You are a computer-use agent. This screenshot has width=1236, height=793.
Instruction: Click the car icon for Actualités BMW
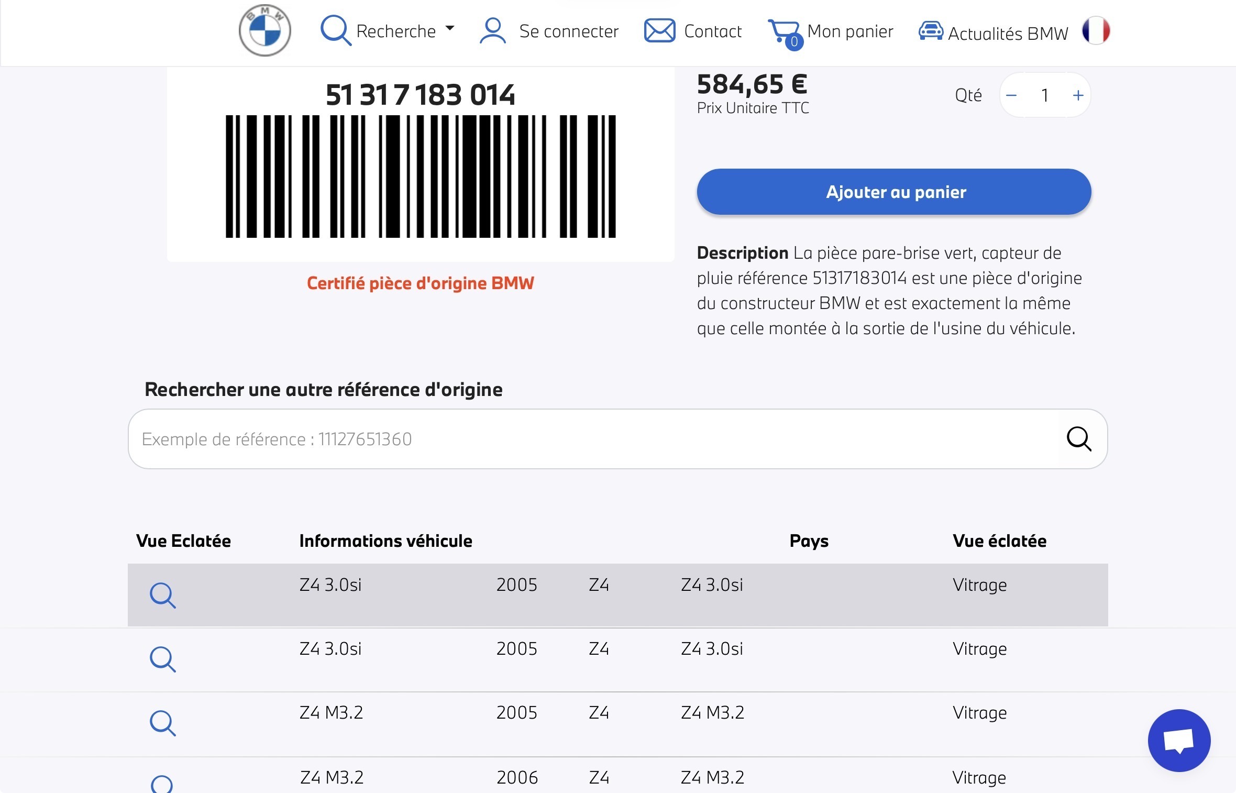[x=931, y=31]
